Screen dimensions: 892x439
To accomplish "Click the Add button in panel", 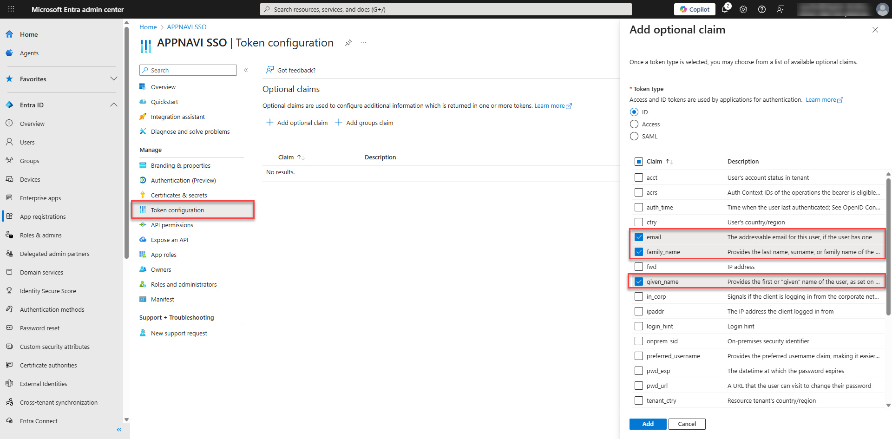I will (648, 424).
